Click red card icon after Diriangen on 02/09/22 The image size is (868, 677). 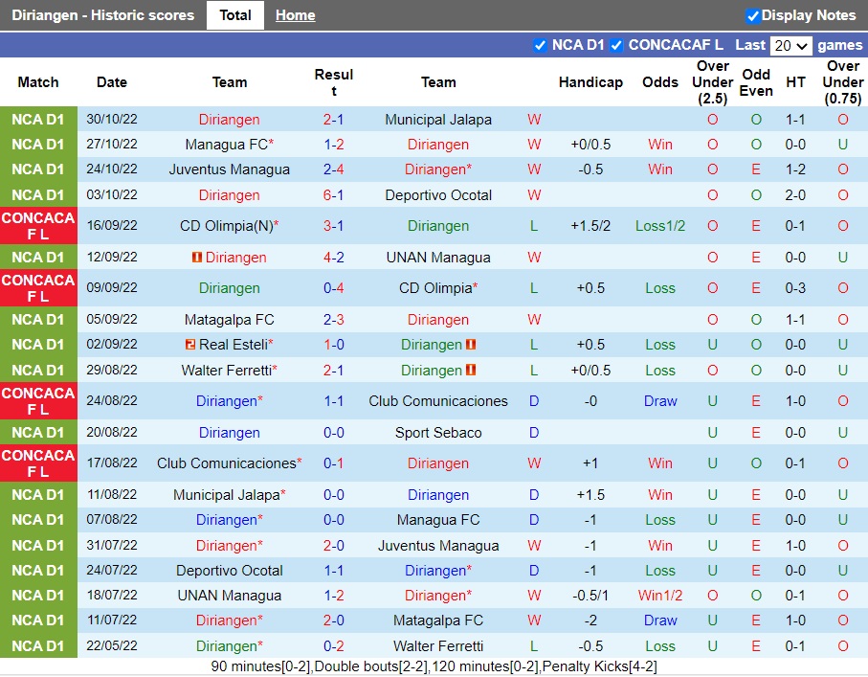click(471, 345)
